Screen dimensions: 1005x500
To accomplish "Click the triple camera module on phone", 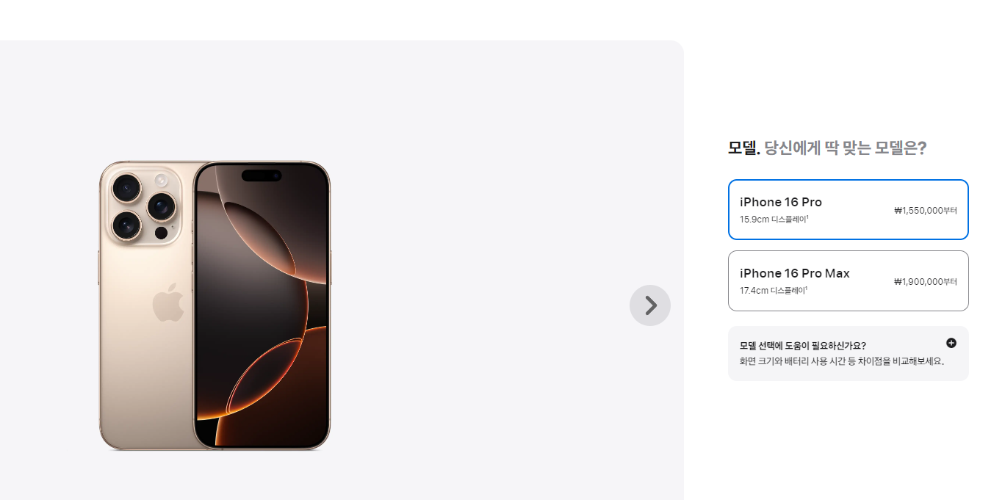I will tap(143, 205).
